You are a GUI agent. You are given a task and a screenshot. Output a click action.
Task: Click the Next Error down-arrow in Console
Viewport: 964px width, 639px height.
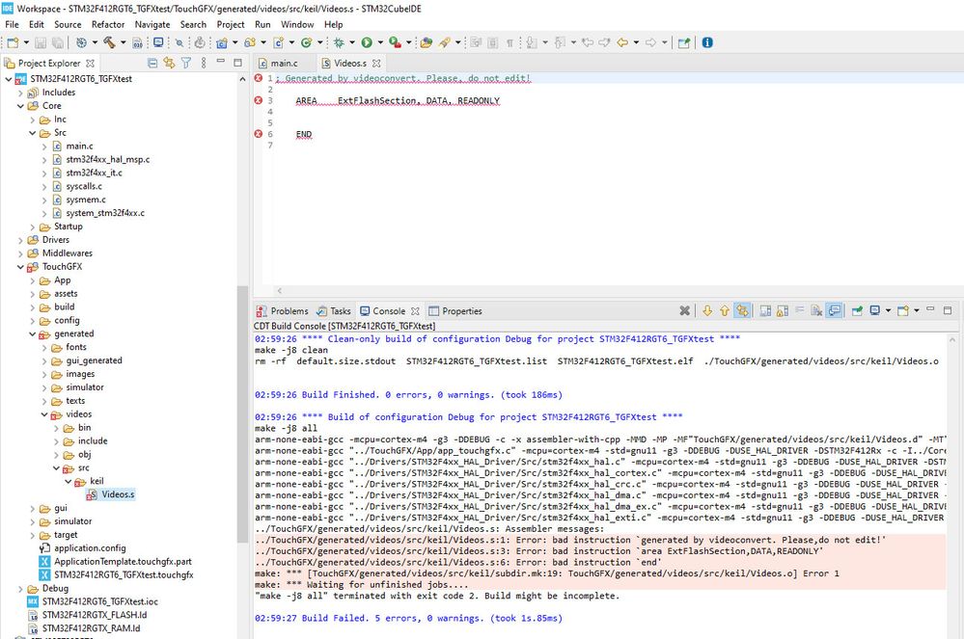pos(707,311)
